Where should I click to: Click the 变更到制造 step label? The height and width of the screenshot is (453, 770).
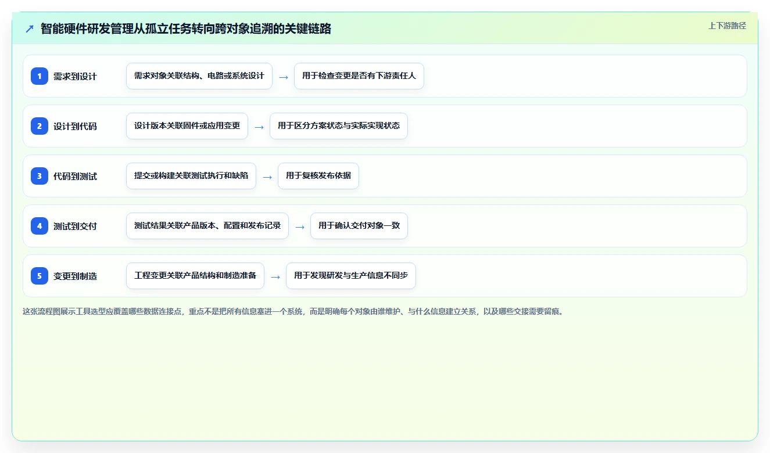(x=75, y=276)
